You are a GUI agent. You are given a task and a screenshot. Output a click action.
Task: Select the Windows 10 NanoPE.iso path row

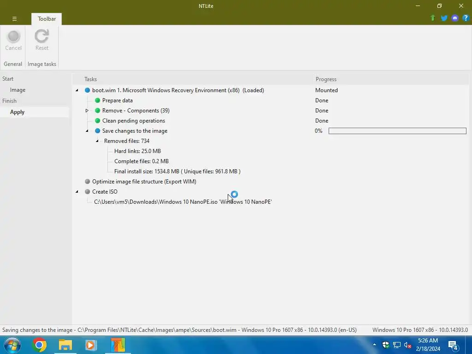point(183,202)
